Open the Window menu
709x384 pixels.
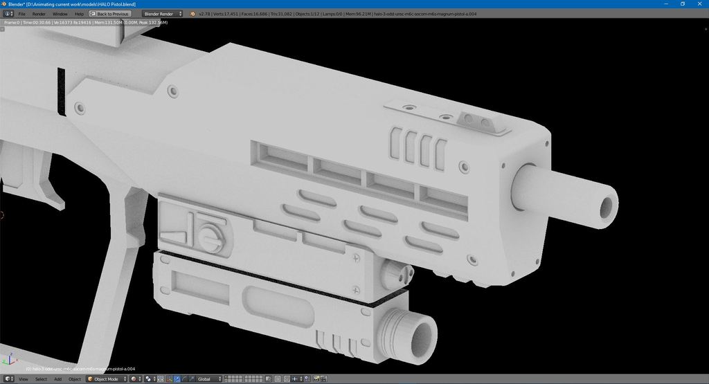[x=60, y=14]
